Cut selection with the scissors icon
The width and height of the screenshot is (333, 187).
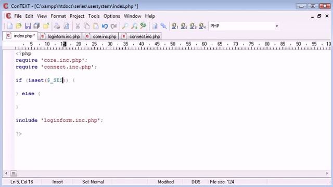click(x=78, y=26)
